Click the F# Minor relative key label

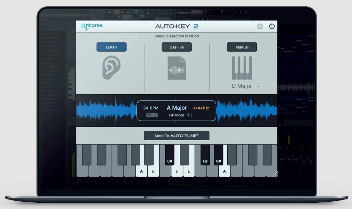176,115
